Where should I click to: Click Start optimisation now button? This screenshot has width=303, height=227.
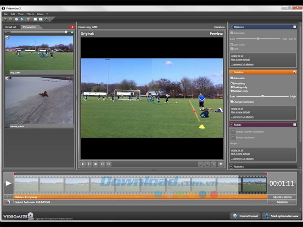click(x=281, y=216)
